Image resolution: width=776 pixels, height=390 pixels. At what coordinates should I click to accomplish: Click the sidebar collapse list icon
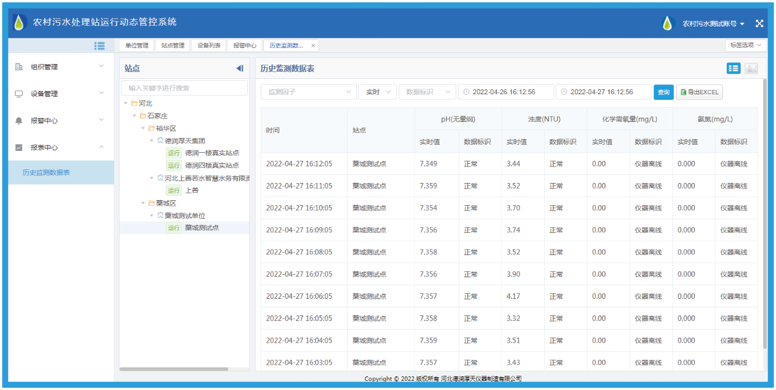click(x=99, y=46)
